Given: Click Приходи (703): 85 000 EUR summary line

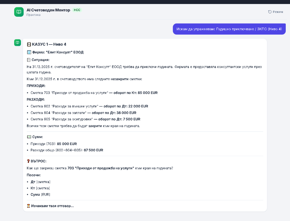Looking at the screenshot, I should [x=54, y=144].
